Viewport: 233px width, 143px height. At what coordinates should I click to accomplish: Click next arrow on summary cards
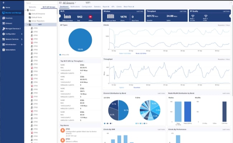pos(230,16)
